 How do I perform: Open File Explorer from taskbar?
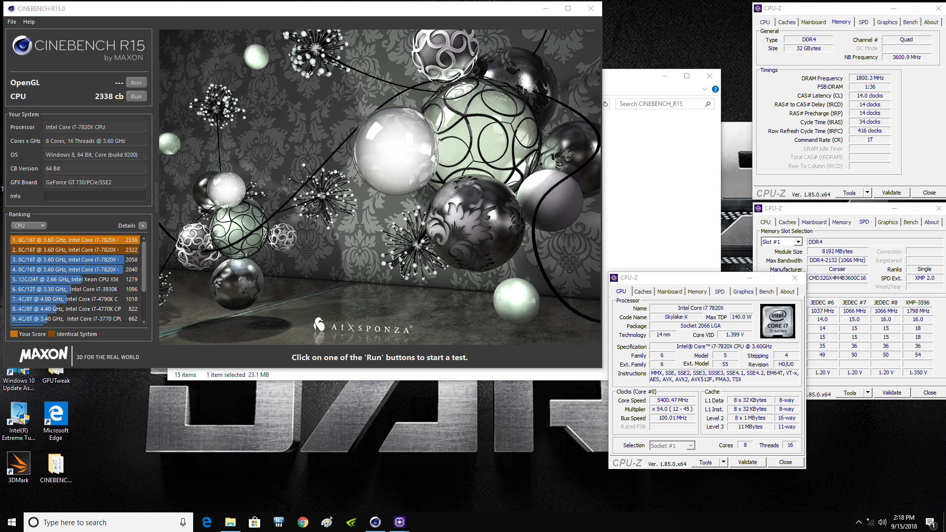231,522
